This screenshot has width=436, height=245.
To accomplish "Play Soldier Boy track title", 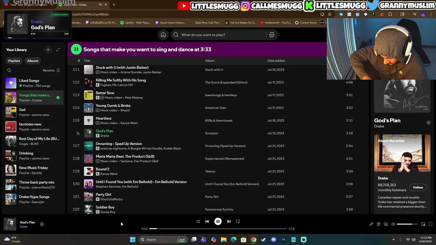I will coord(105,207).
